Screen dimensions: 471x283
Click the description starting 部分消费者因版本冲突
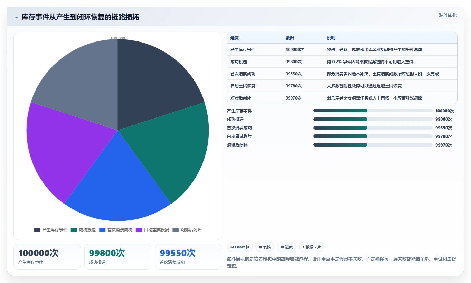[383, 74]
